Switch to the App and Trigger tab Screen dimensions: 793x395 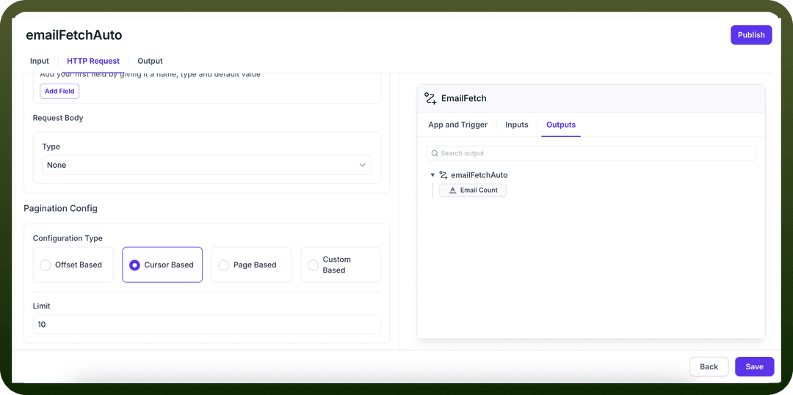point(457,125)
